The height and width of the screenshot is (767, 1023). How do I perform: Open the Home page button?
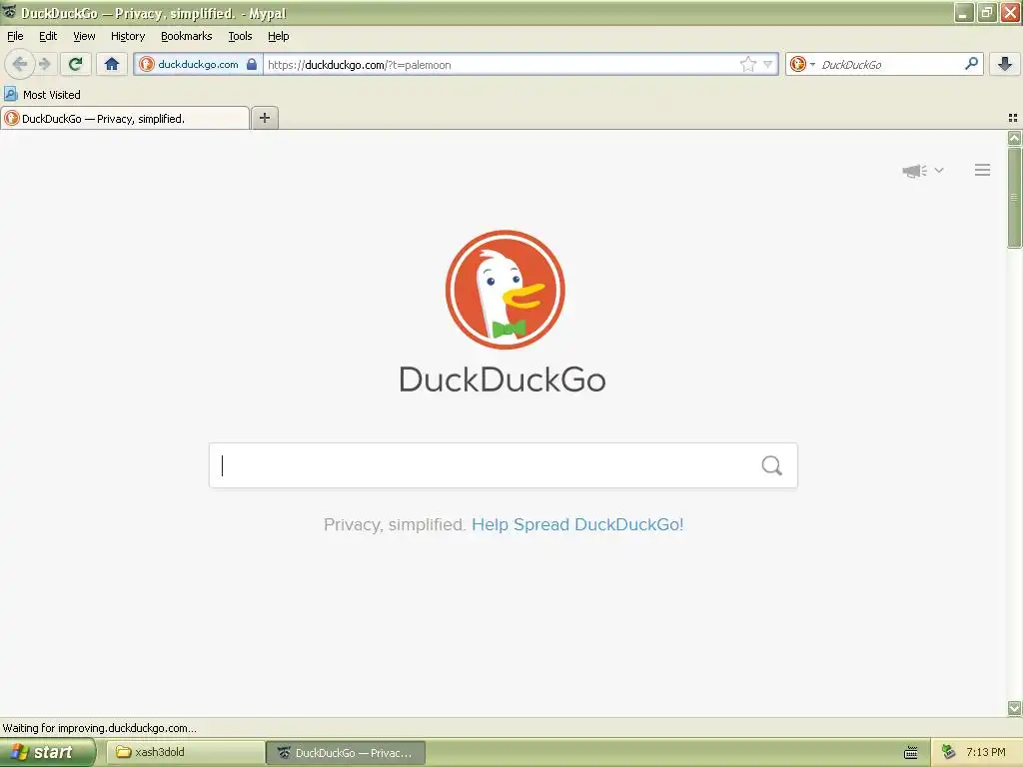point(112,64)
